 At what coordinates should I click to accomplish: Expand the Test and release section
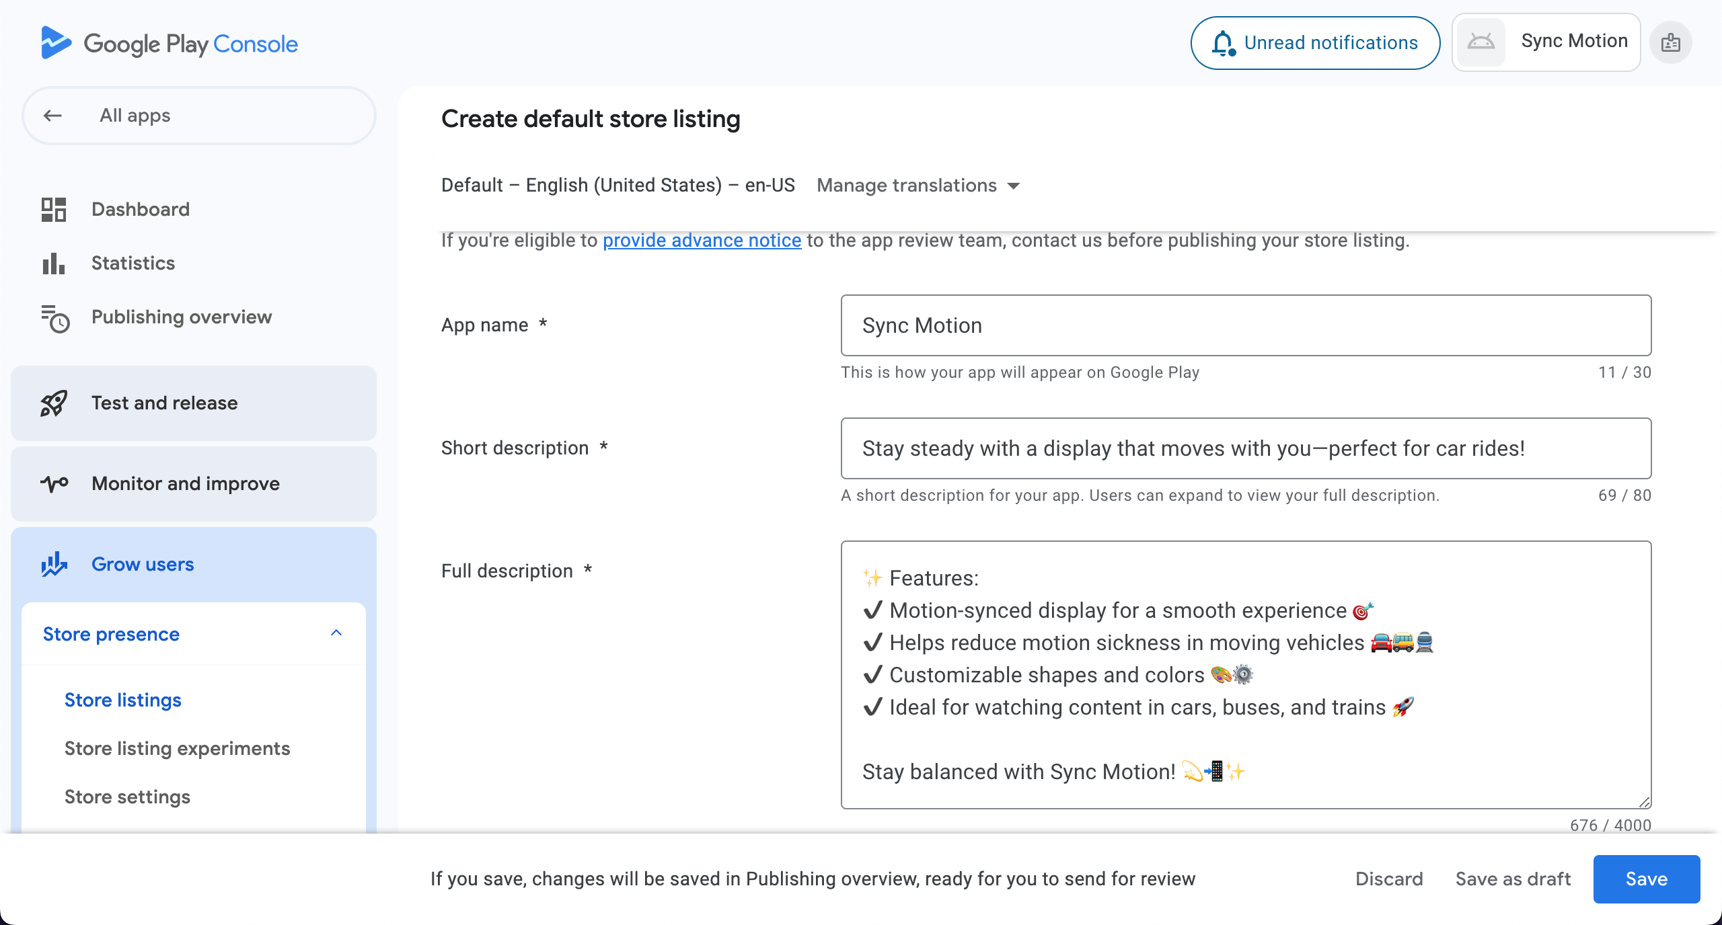coord(194,403)
